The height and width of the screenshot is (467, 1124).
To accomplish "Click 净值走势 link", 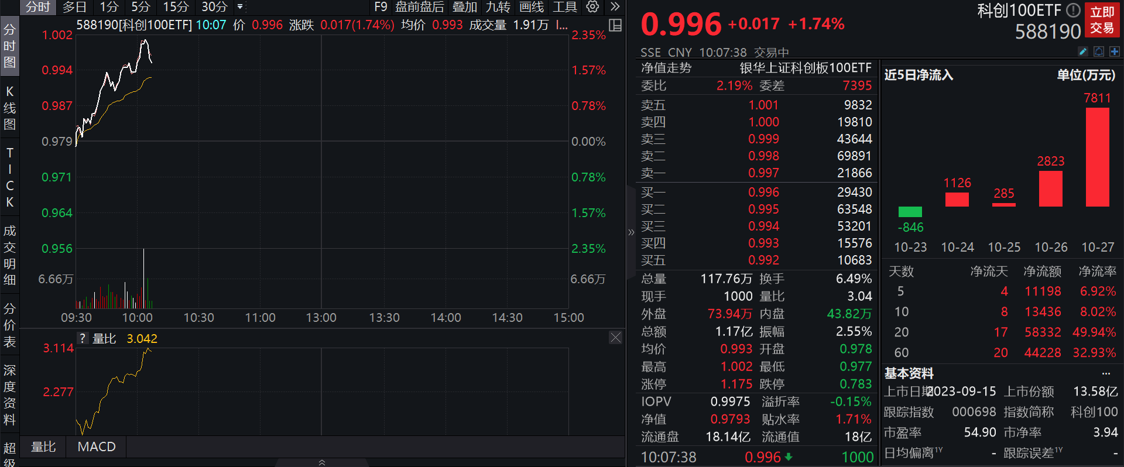I will coord(666,68).
